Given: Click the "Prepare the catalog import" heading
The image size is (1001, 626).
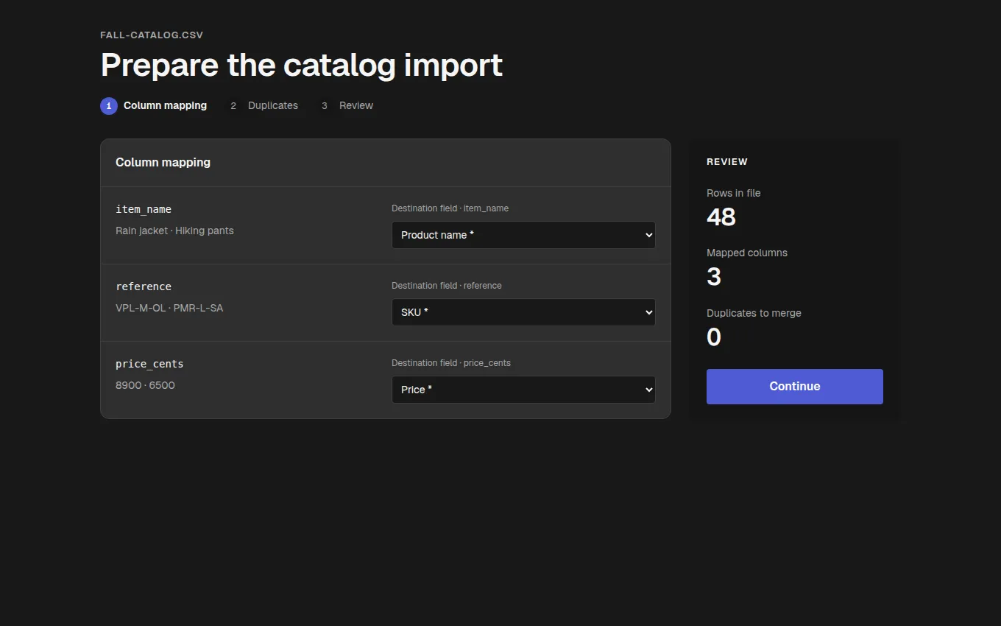Looking at the screenshot, I should 302,65.
